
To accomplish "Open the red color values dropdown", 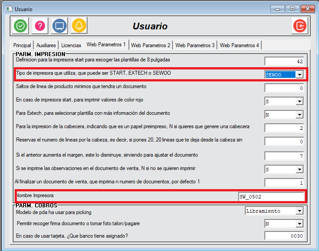I will [299, 101].
